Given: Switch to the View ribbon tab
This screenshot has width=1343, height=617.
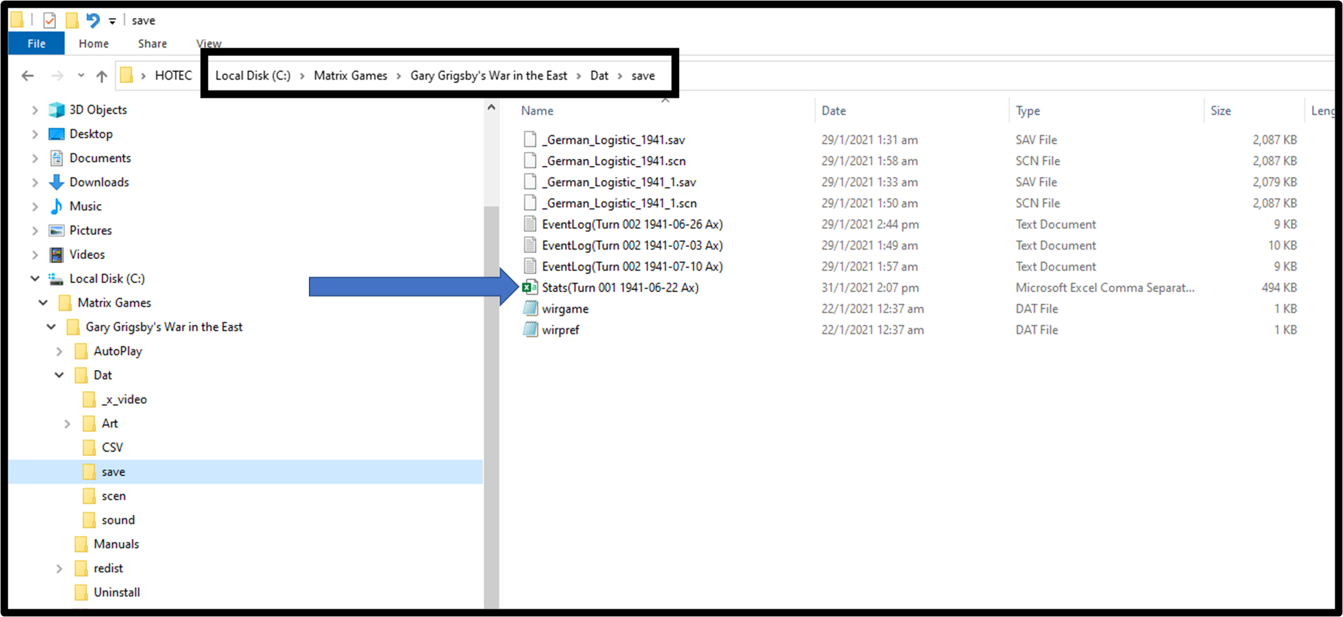Looking at the screenshot, I should [x=208, y=44].
